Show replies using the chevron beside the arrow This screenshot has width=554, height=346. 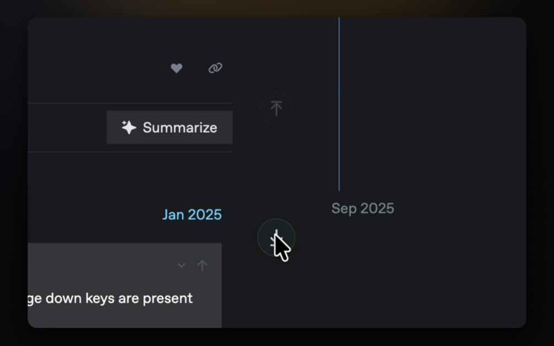(181, 266)
